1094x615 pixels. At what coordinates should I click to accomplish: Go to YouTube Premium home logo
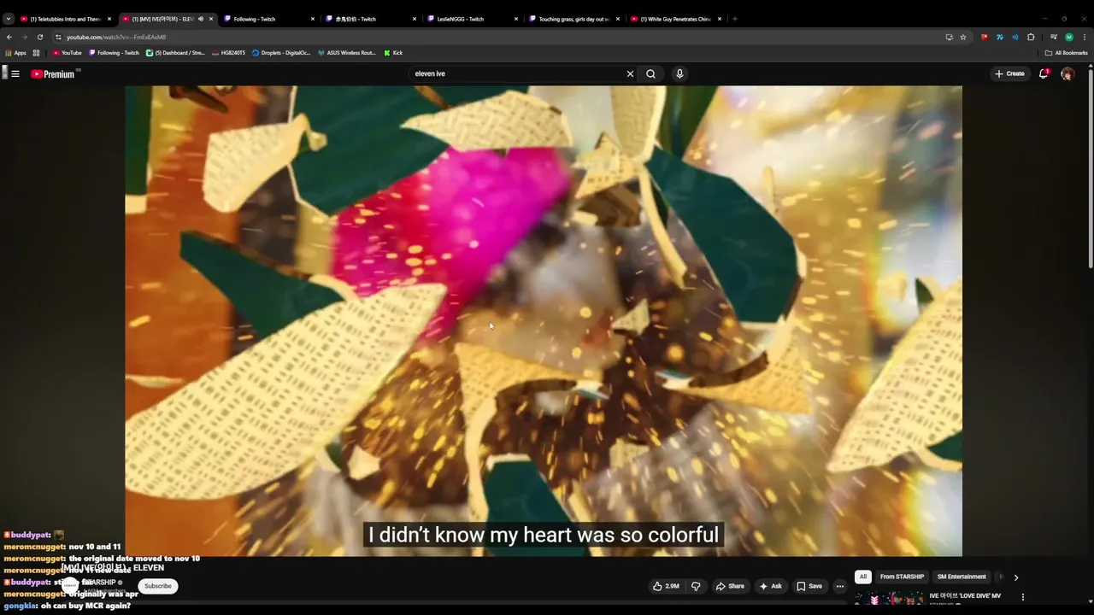(53, 74)
